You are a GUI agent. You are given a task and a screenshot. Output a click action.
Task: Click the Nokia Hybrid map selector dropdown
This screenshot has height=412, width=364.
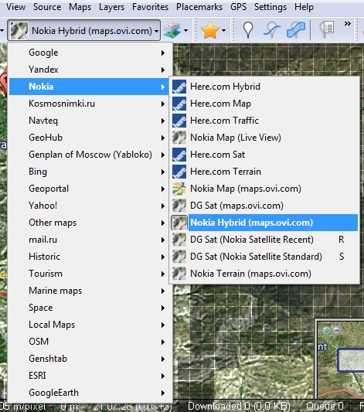point(83,31)
